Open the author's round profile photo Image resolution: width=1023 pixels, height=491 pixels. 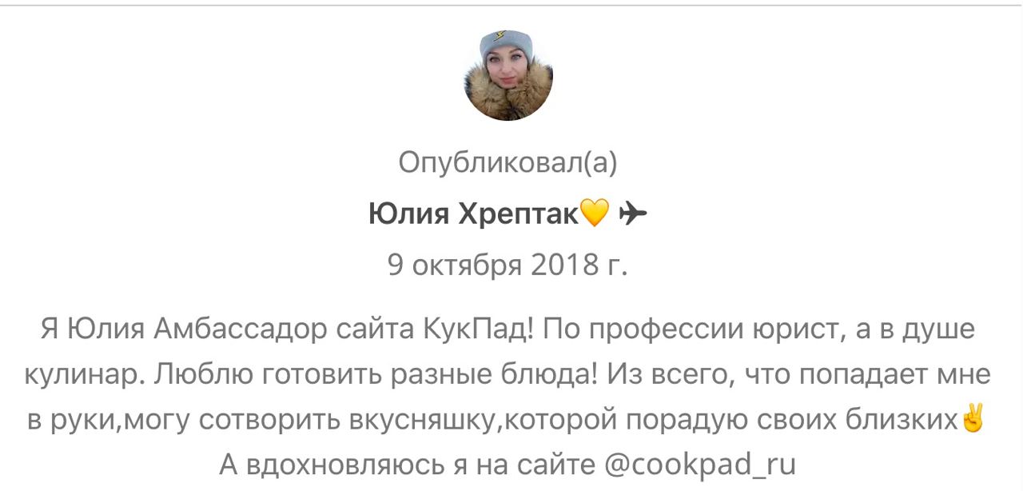click(x=508, y=76)
